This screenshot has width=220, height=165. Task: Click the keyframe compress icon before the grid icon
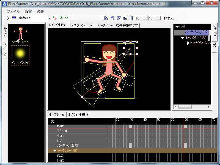(x=125, y=18)
